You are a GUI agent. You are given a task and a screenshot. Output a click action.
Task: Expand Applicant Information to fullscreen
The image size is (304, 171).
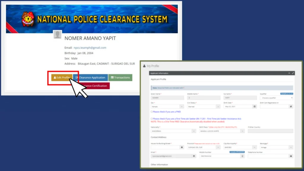(293, 73)
